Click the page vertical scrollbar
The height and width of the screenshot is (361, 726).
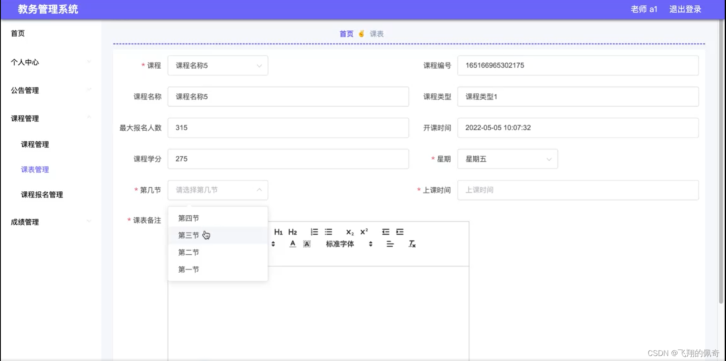pyautogui.click(x=721, y=161)
